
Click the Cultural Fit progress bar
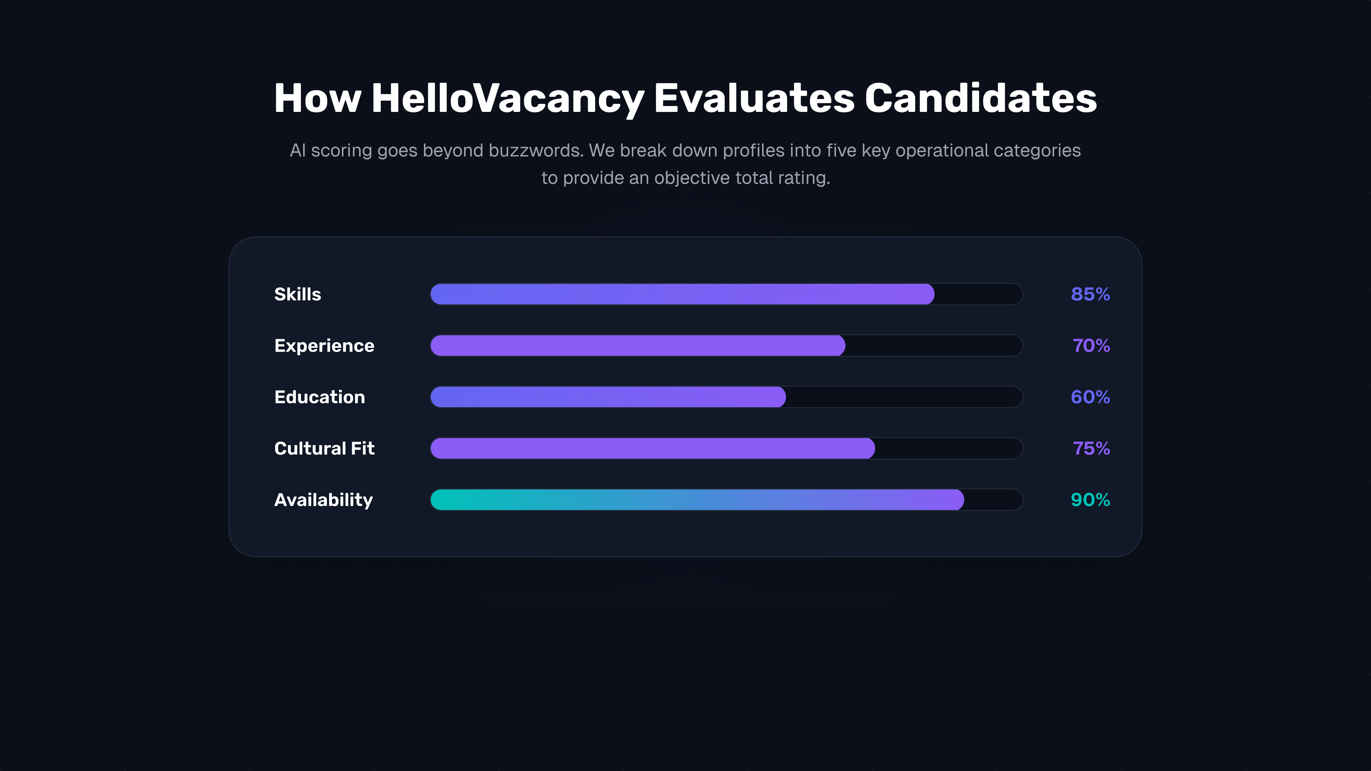pyautogui.click(x=726, y=449)
